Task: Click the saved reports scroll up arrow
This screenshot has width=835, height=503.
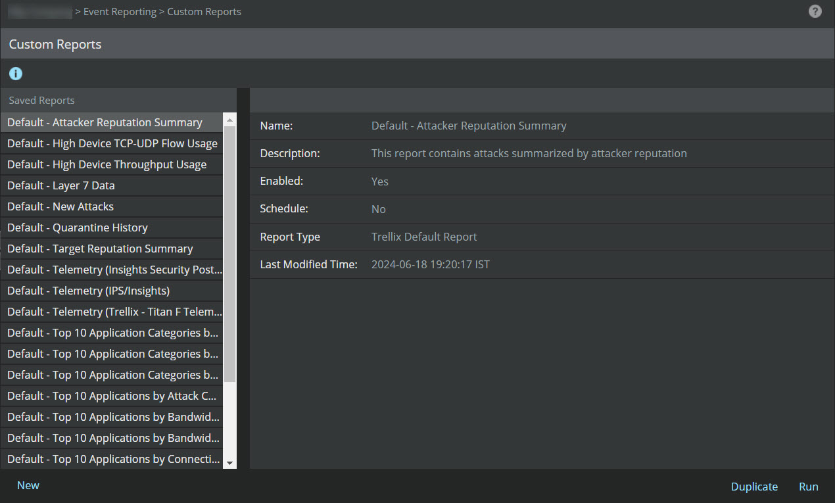Action: coord(229,120)
